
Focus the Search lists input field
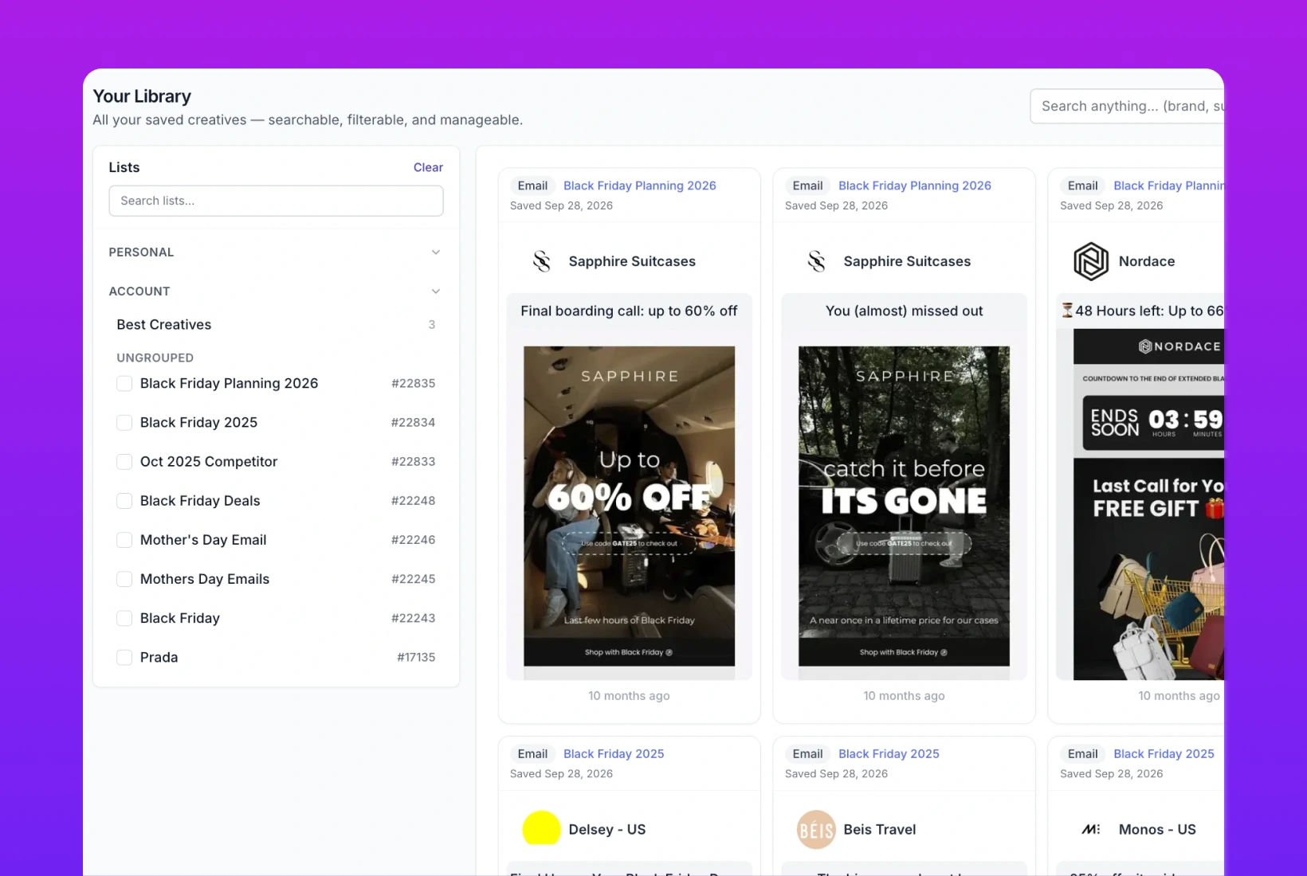click(x=276, y=201)
